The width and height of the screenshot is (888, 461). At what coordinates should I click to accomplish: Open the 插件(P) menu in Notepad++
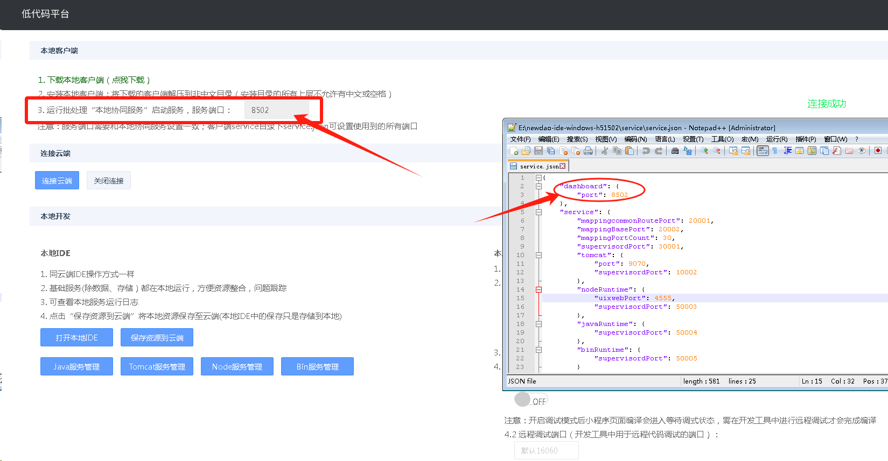(806, 139)
